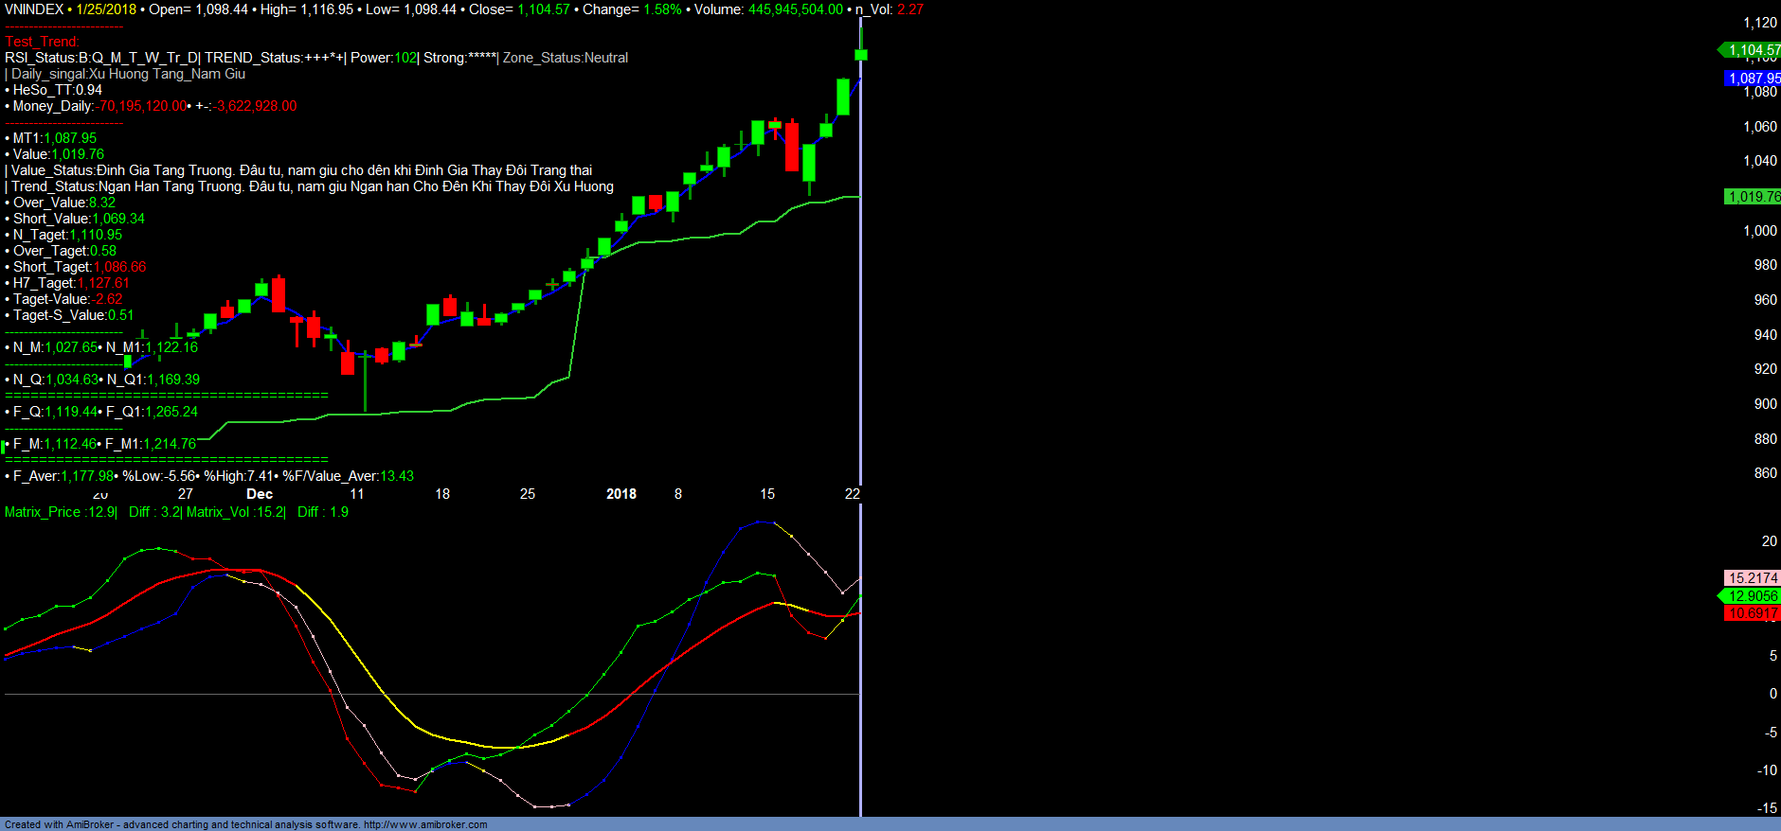This screenshot has width=1781, height=831.
Task: Click the red 10.6917 indicator label
Action: coord(1753,613)
